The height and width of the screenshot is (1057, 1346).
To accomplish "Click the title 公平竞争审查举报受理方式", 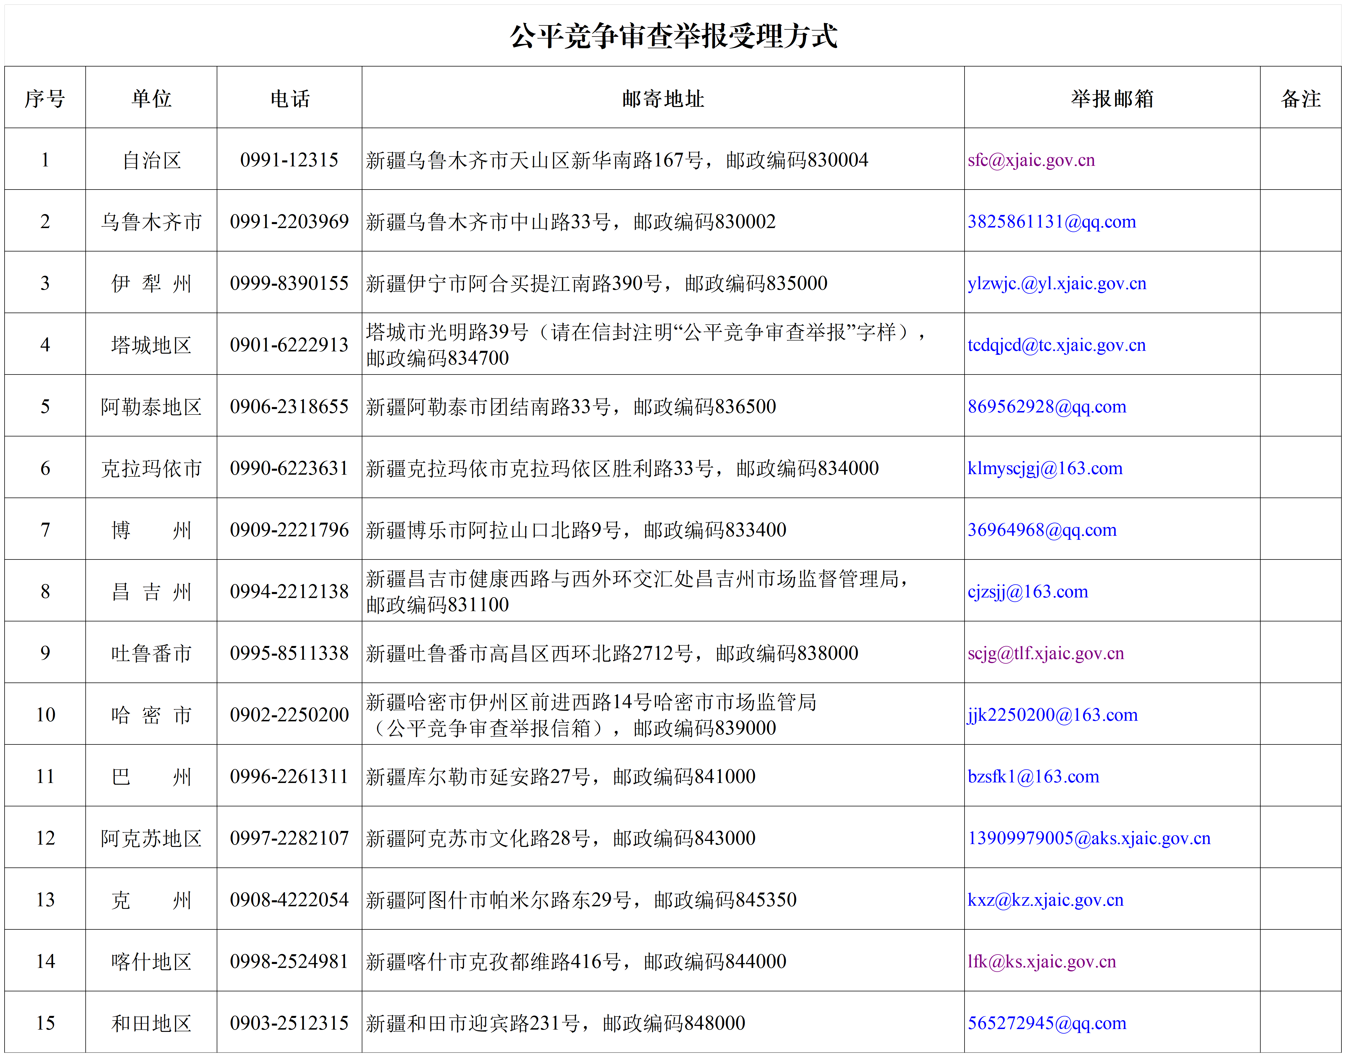I will (x=673, y=36).
